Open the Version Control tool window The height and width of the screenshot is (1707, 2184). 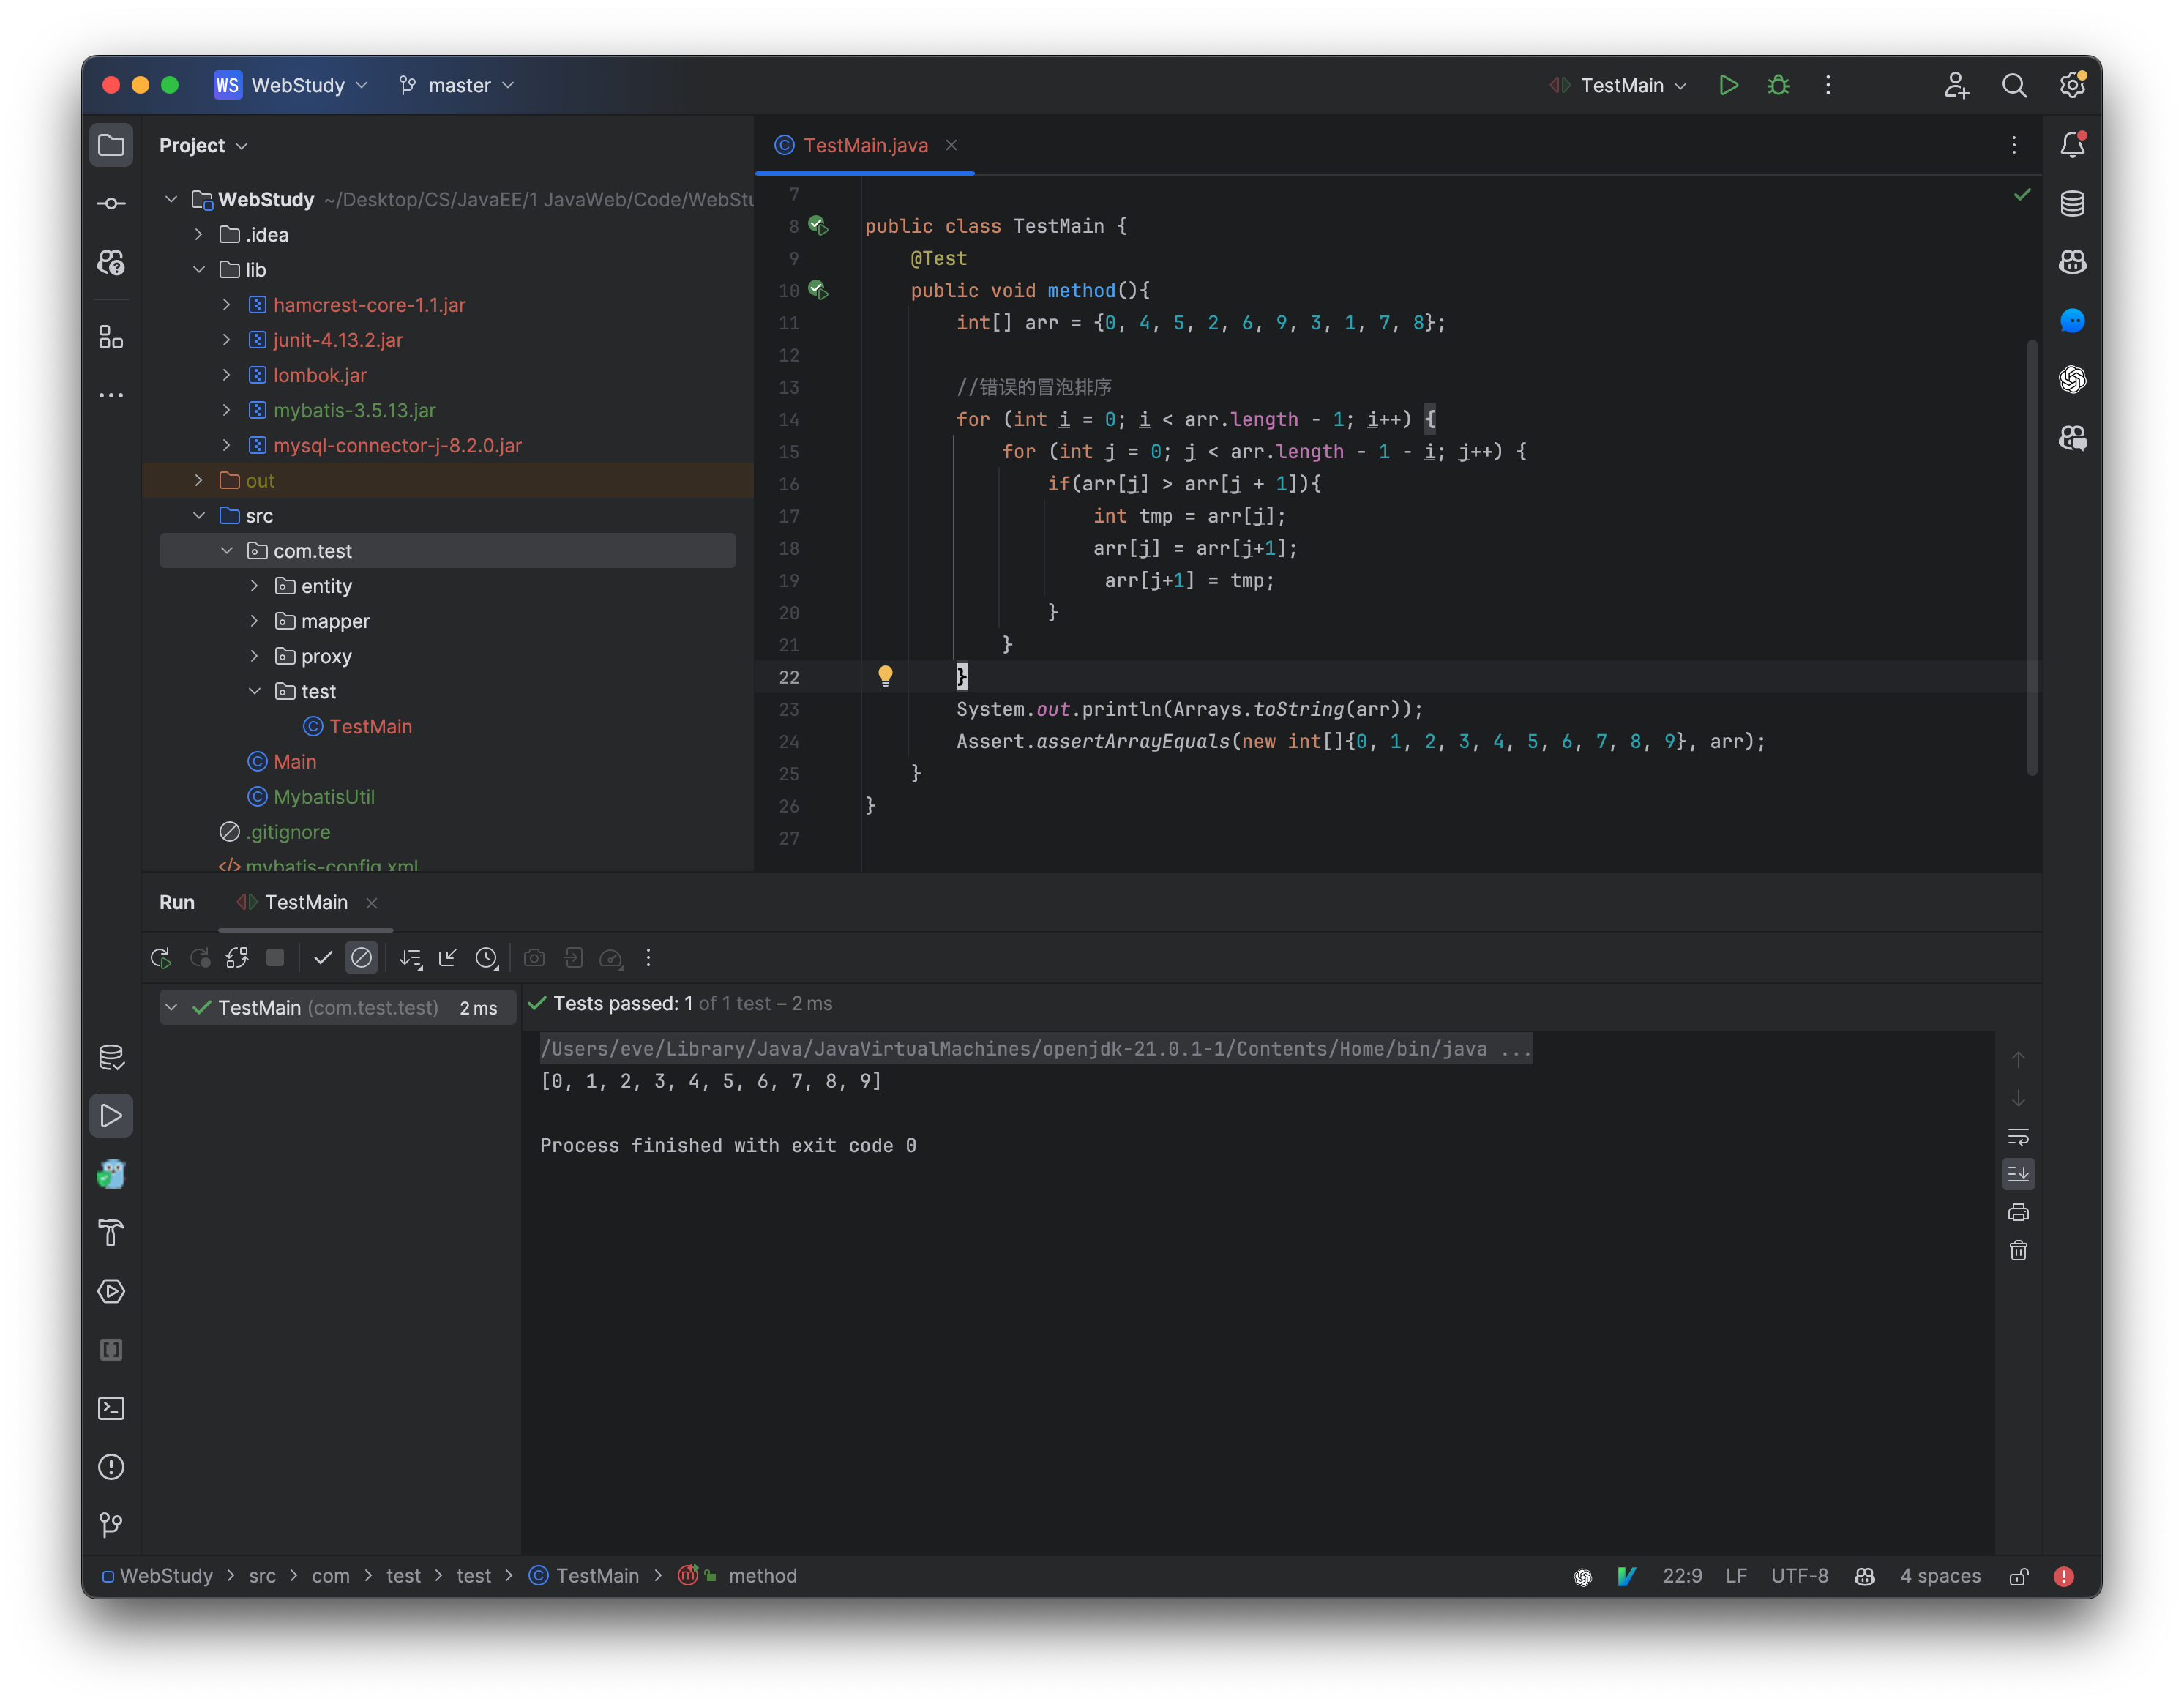pyautogui.click(x=111, y=1525)
